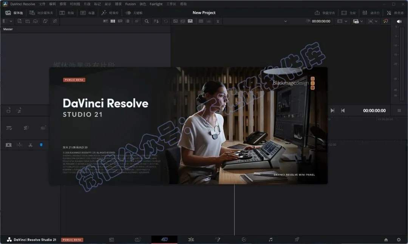Switch to the Color page tab
The height and width of the screenshot is (244, 408).
pos(244,239)
